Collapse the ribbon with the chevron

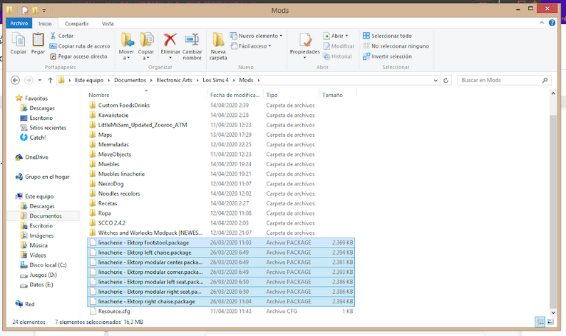point(542,23)
